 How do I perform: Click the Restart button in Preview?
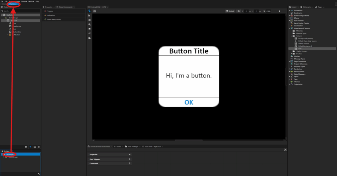coord(230,11)
